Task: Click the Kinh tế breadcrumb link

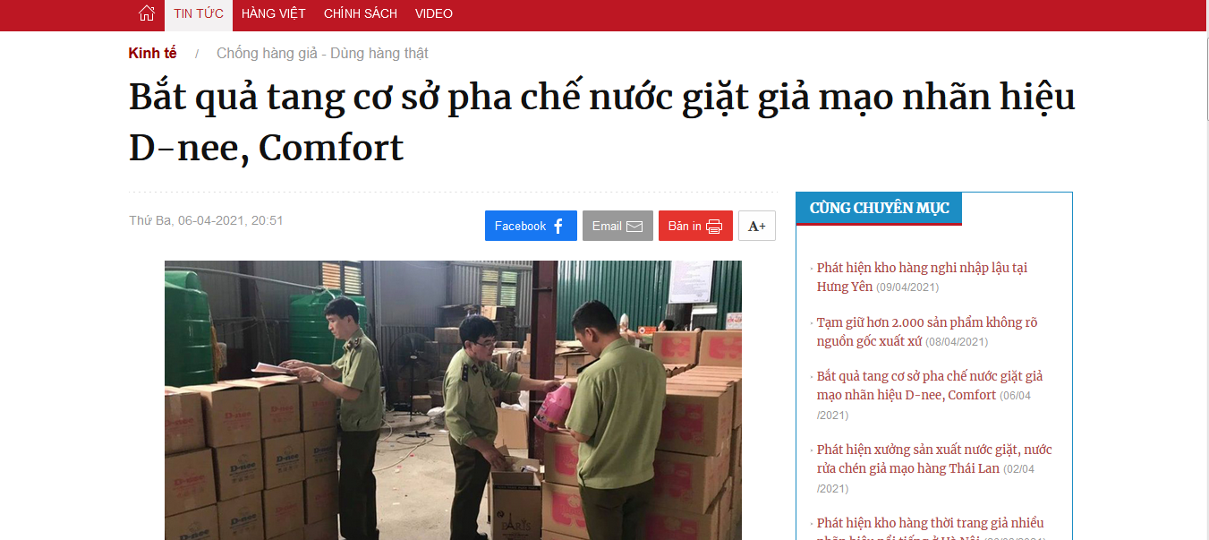Action: 153,54
